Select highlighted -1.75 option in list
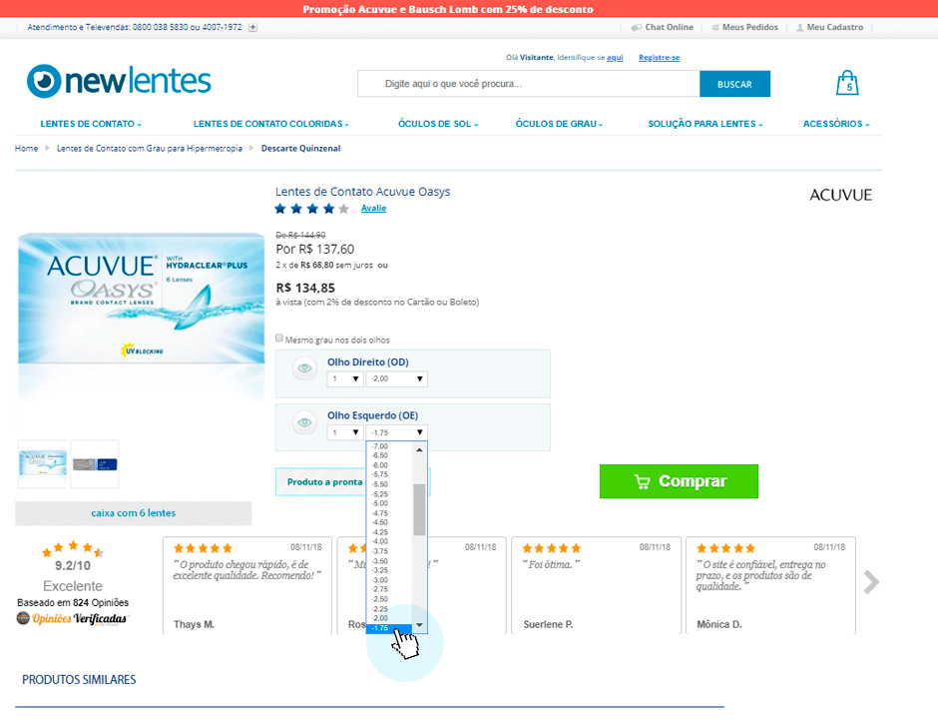The width and height of the screenshot is (938, 724). pos(389,628)
